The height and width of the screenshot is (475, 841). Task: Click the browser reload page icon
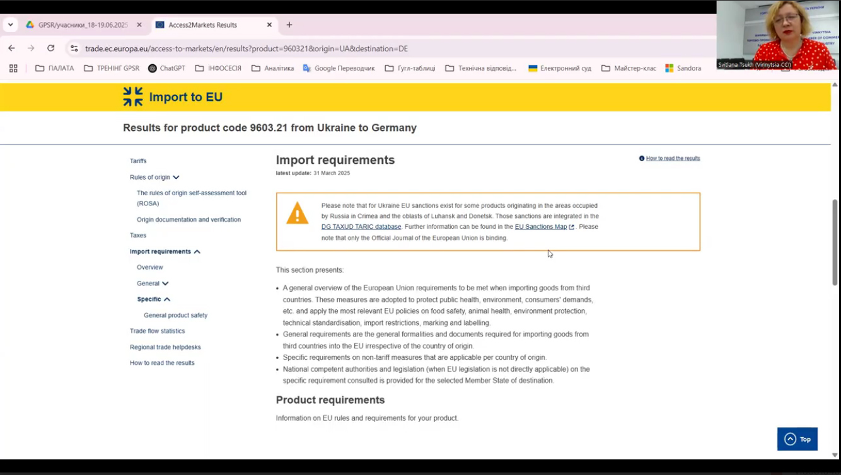(50, 49)
